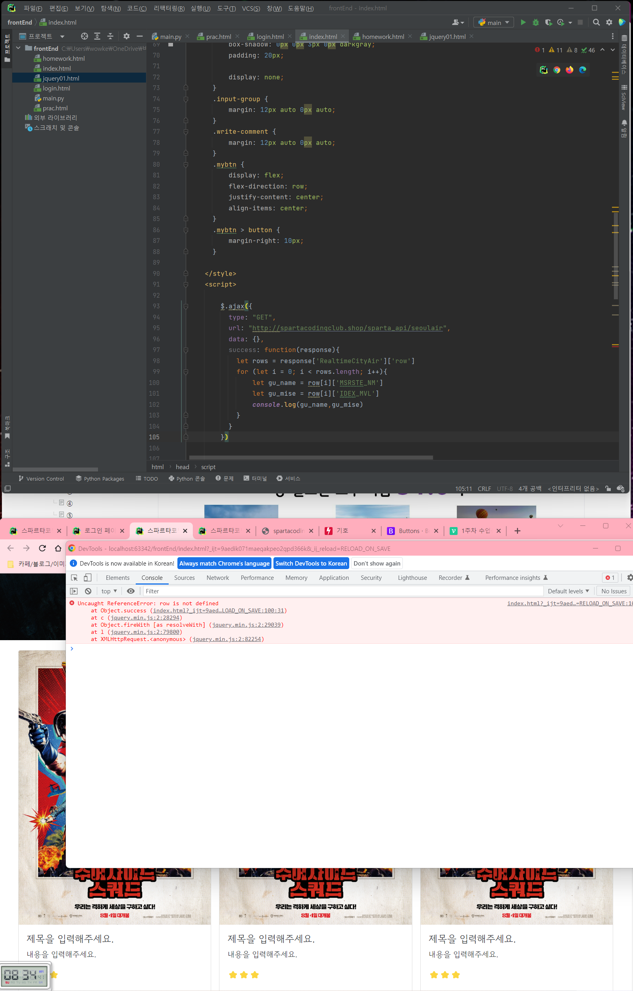This screenshot has width=633, height=991.
Task: Click the editor vertical scrollbar thumb
Action: pyautogui.click(x=615, y=255)
